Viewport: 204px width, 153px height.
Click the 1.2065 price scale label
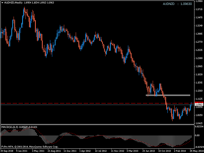pos(199,66)
